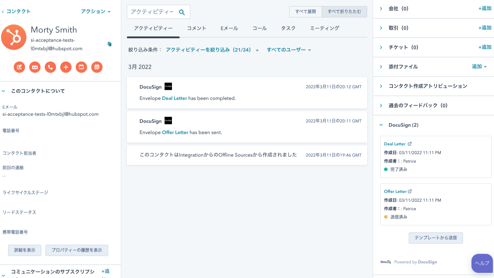This screenshot has width=494, height=278.
Task: Create a task via the plus icon
Action: coord(66,67)
